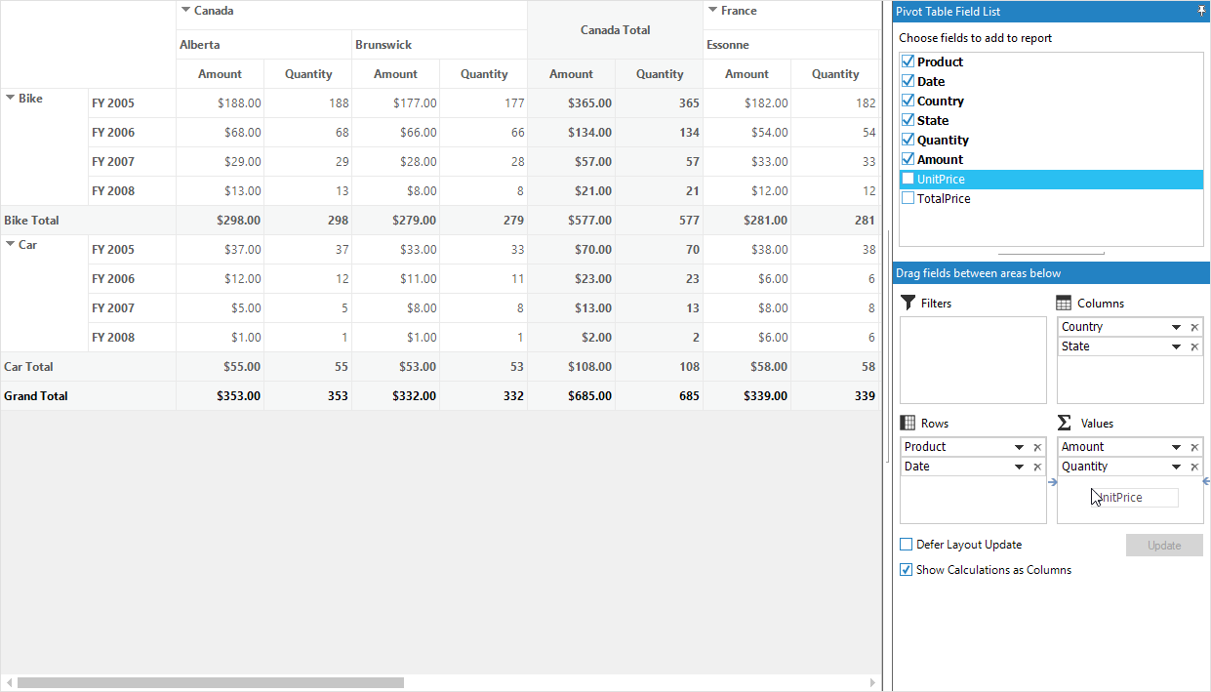Check the UnitPrice field checkbox
Screen dimensions: 1211x692
[908, 179]
